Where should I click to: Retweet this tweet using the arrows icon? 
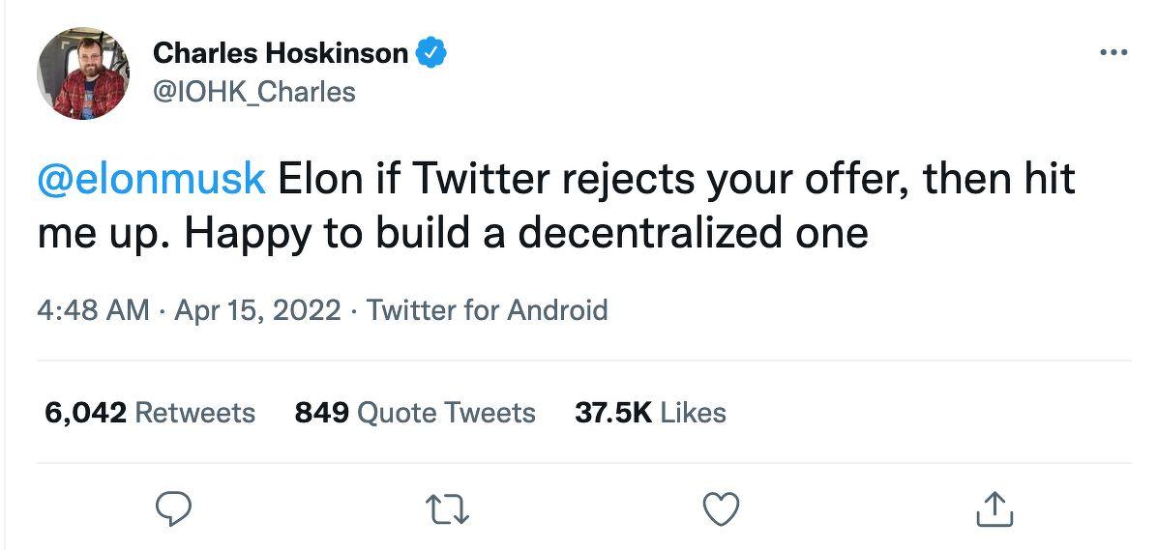[x=449, y=509]
